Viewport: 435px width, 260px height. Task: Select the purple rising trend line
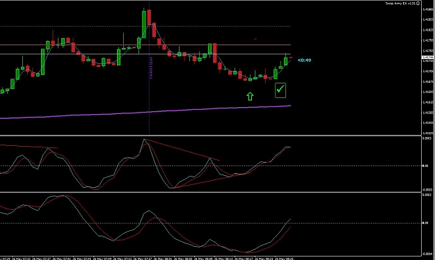click(145, 112)
